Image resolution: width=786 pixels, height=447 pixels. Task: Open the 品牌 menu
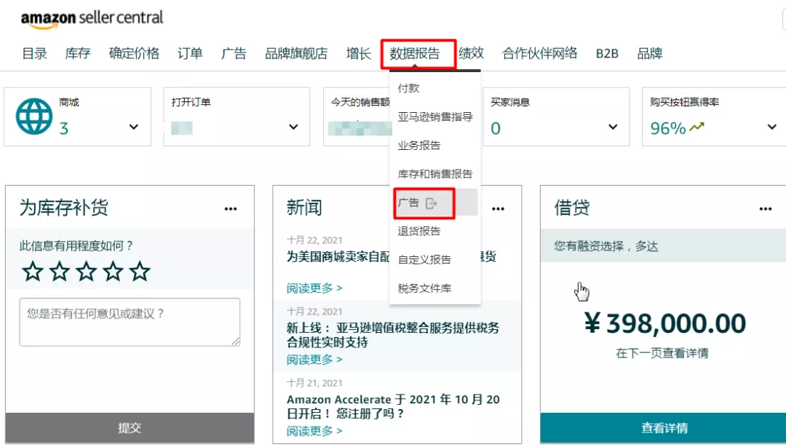(x=650, y=53)
